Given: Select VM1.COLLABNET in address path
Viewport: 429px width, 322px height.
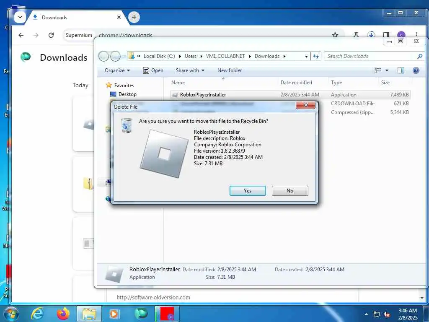Looking at the screenshot, I should [225, 56].
